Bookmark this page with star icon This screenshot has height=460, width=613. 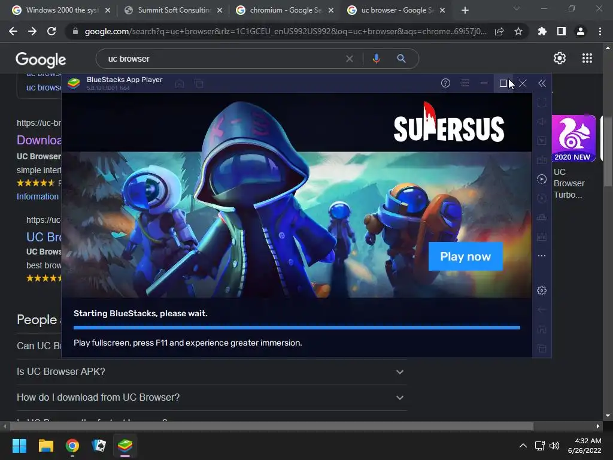[x=518, y=31]
